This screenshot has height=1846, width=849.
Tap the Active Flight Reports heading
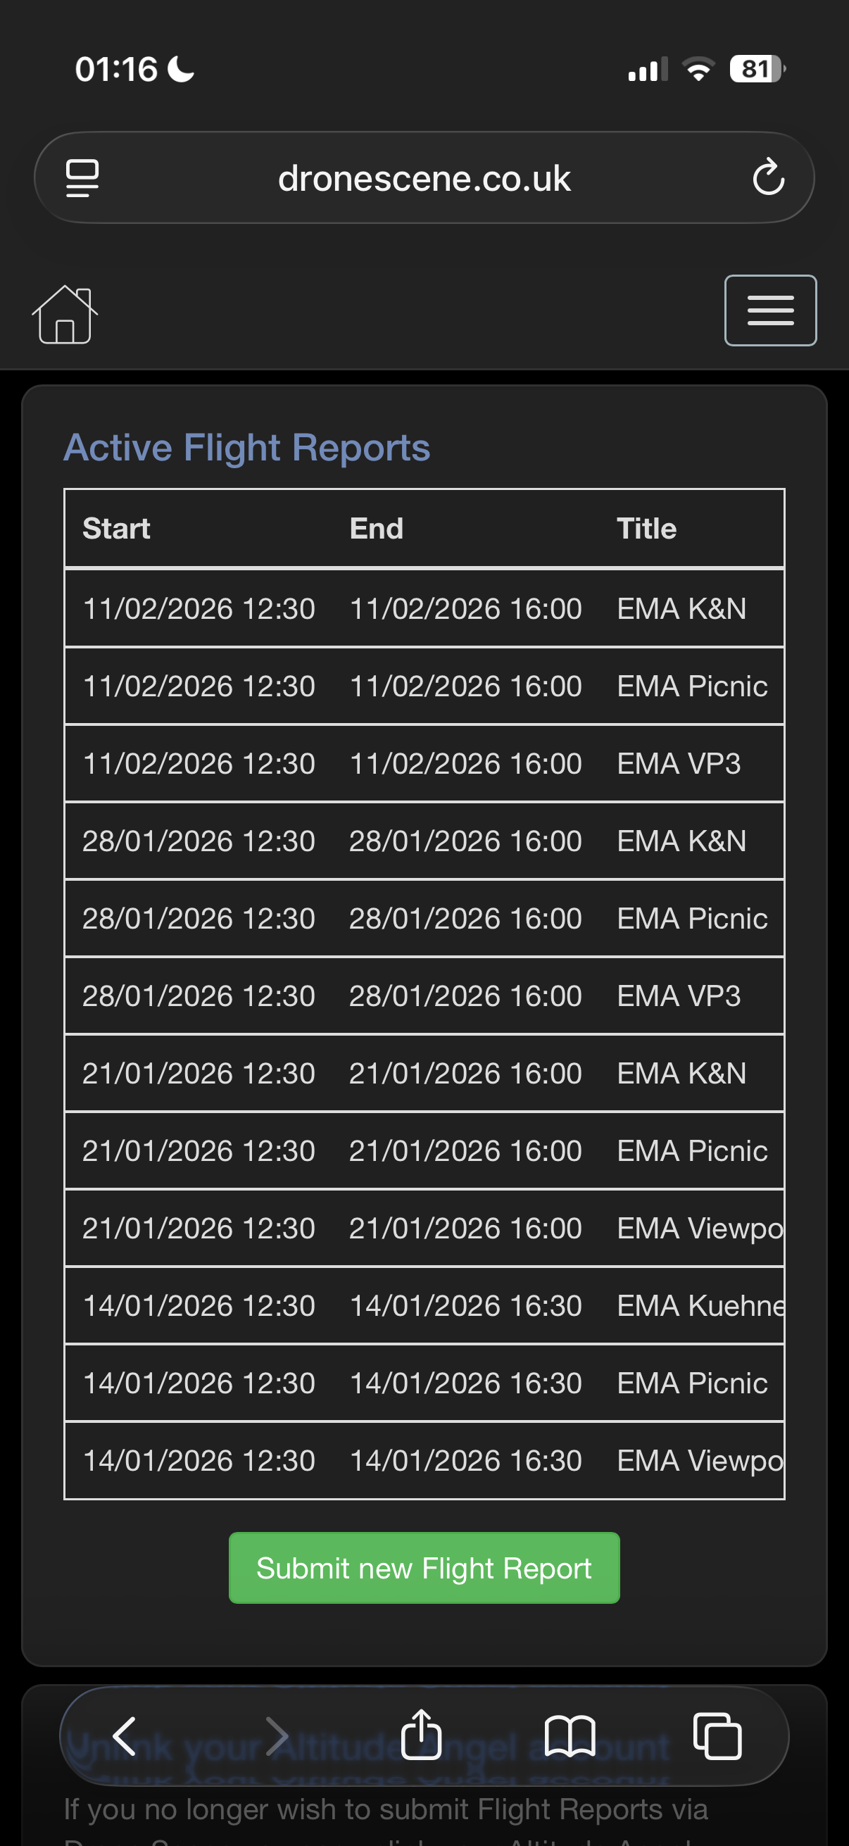pos(247,448)
